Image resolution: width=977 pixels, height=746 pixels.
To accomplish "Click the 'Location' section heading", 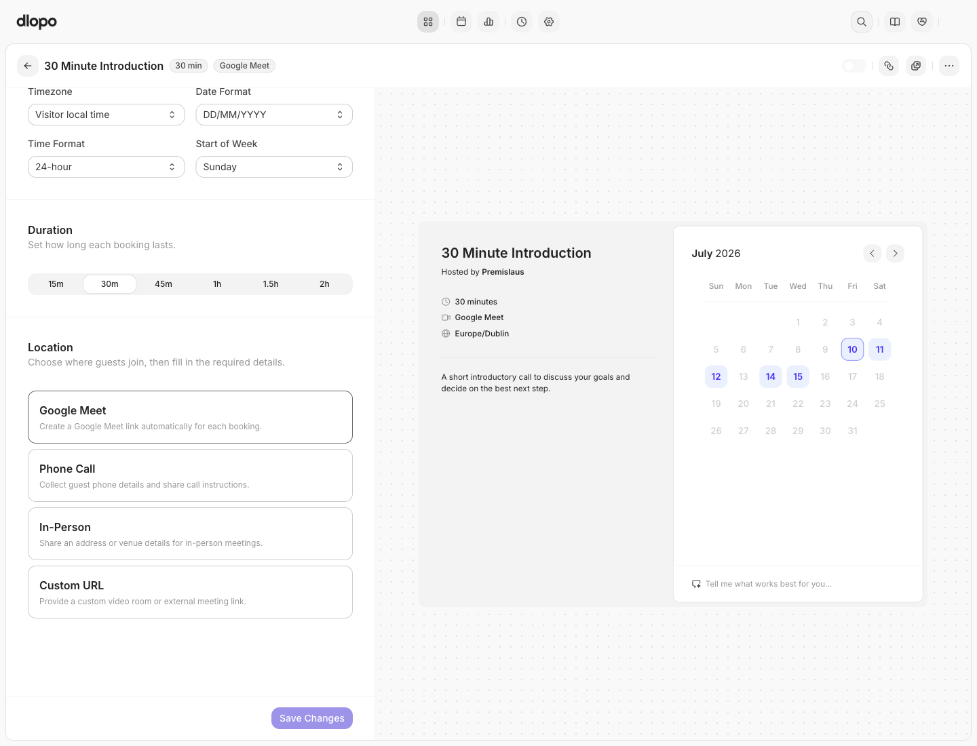I will point(50,348).
